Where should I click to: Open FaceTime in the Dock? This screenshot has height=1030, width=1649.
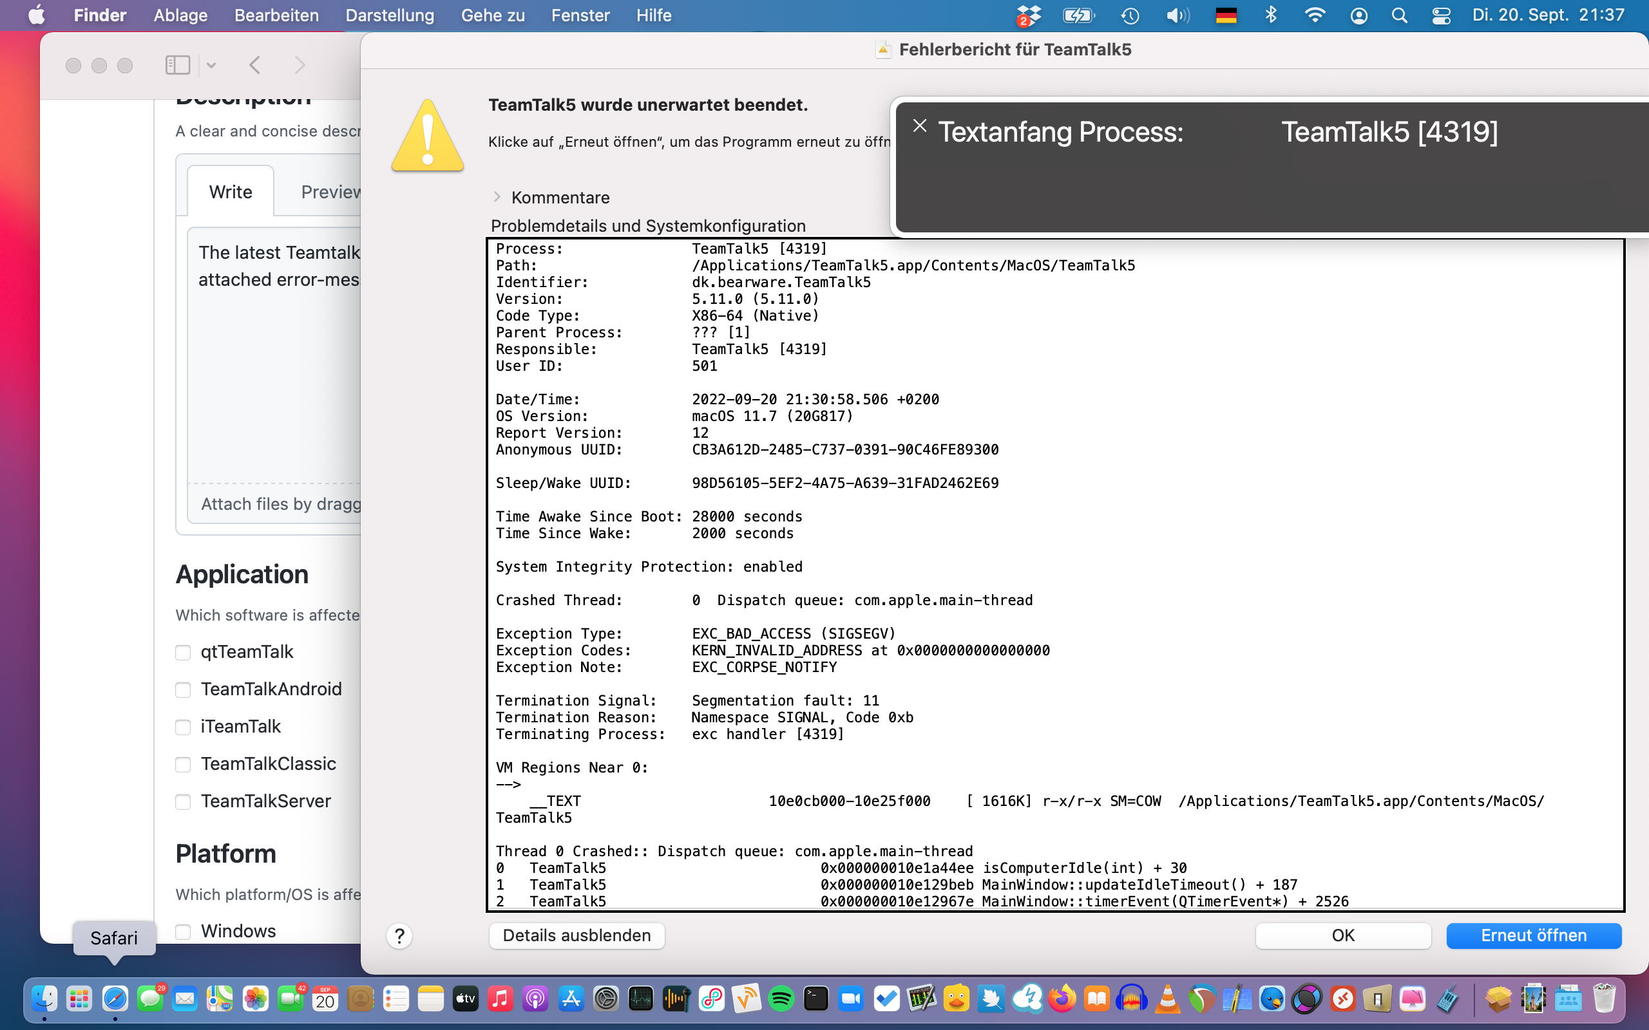click(x=291, y=999)
